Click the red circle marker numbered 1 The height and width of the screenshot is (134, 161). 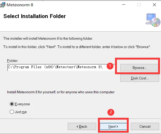tap(110, 66)
